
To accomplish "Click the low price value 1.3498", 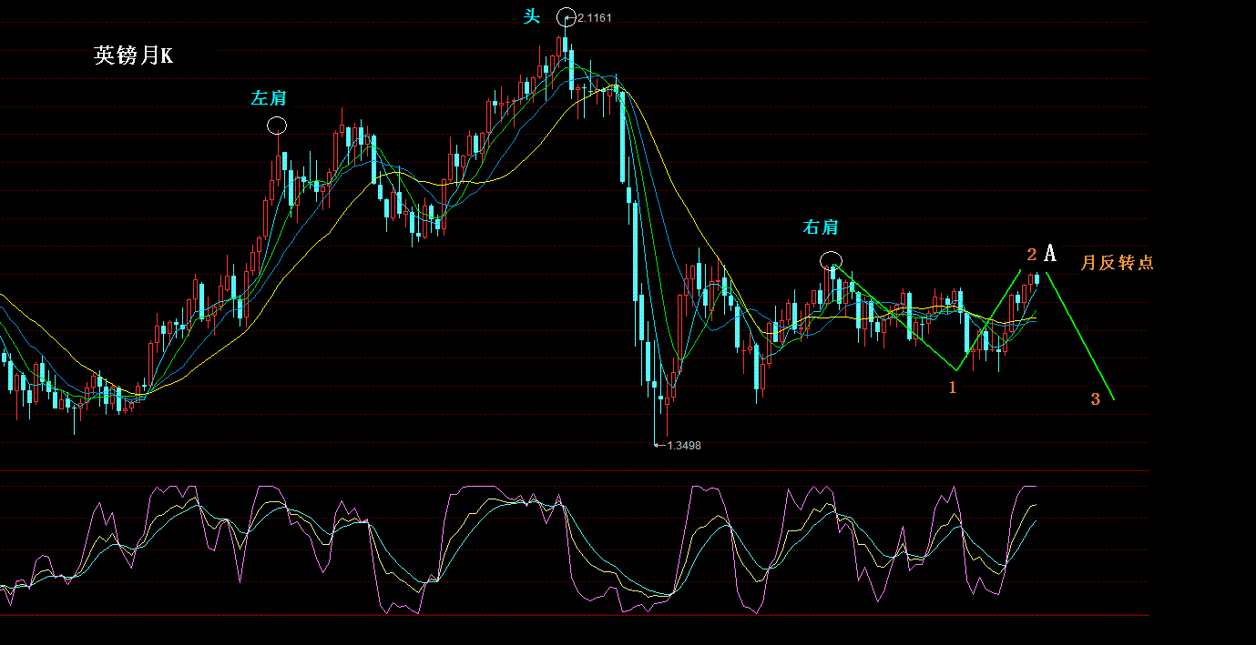I will 684,445.
